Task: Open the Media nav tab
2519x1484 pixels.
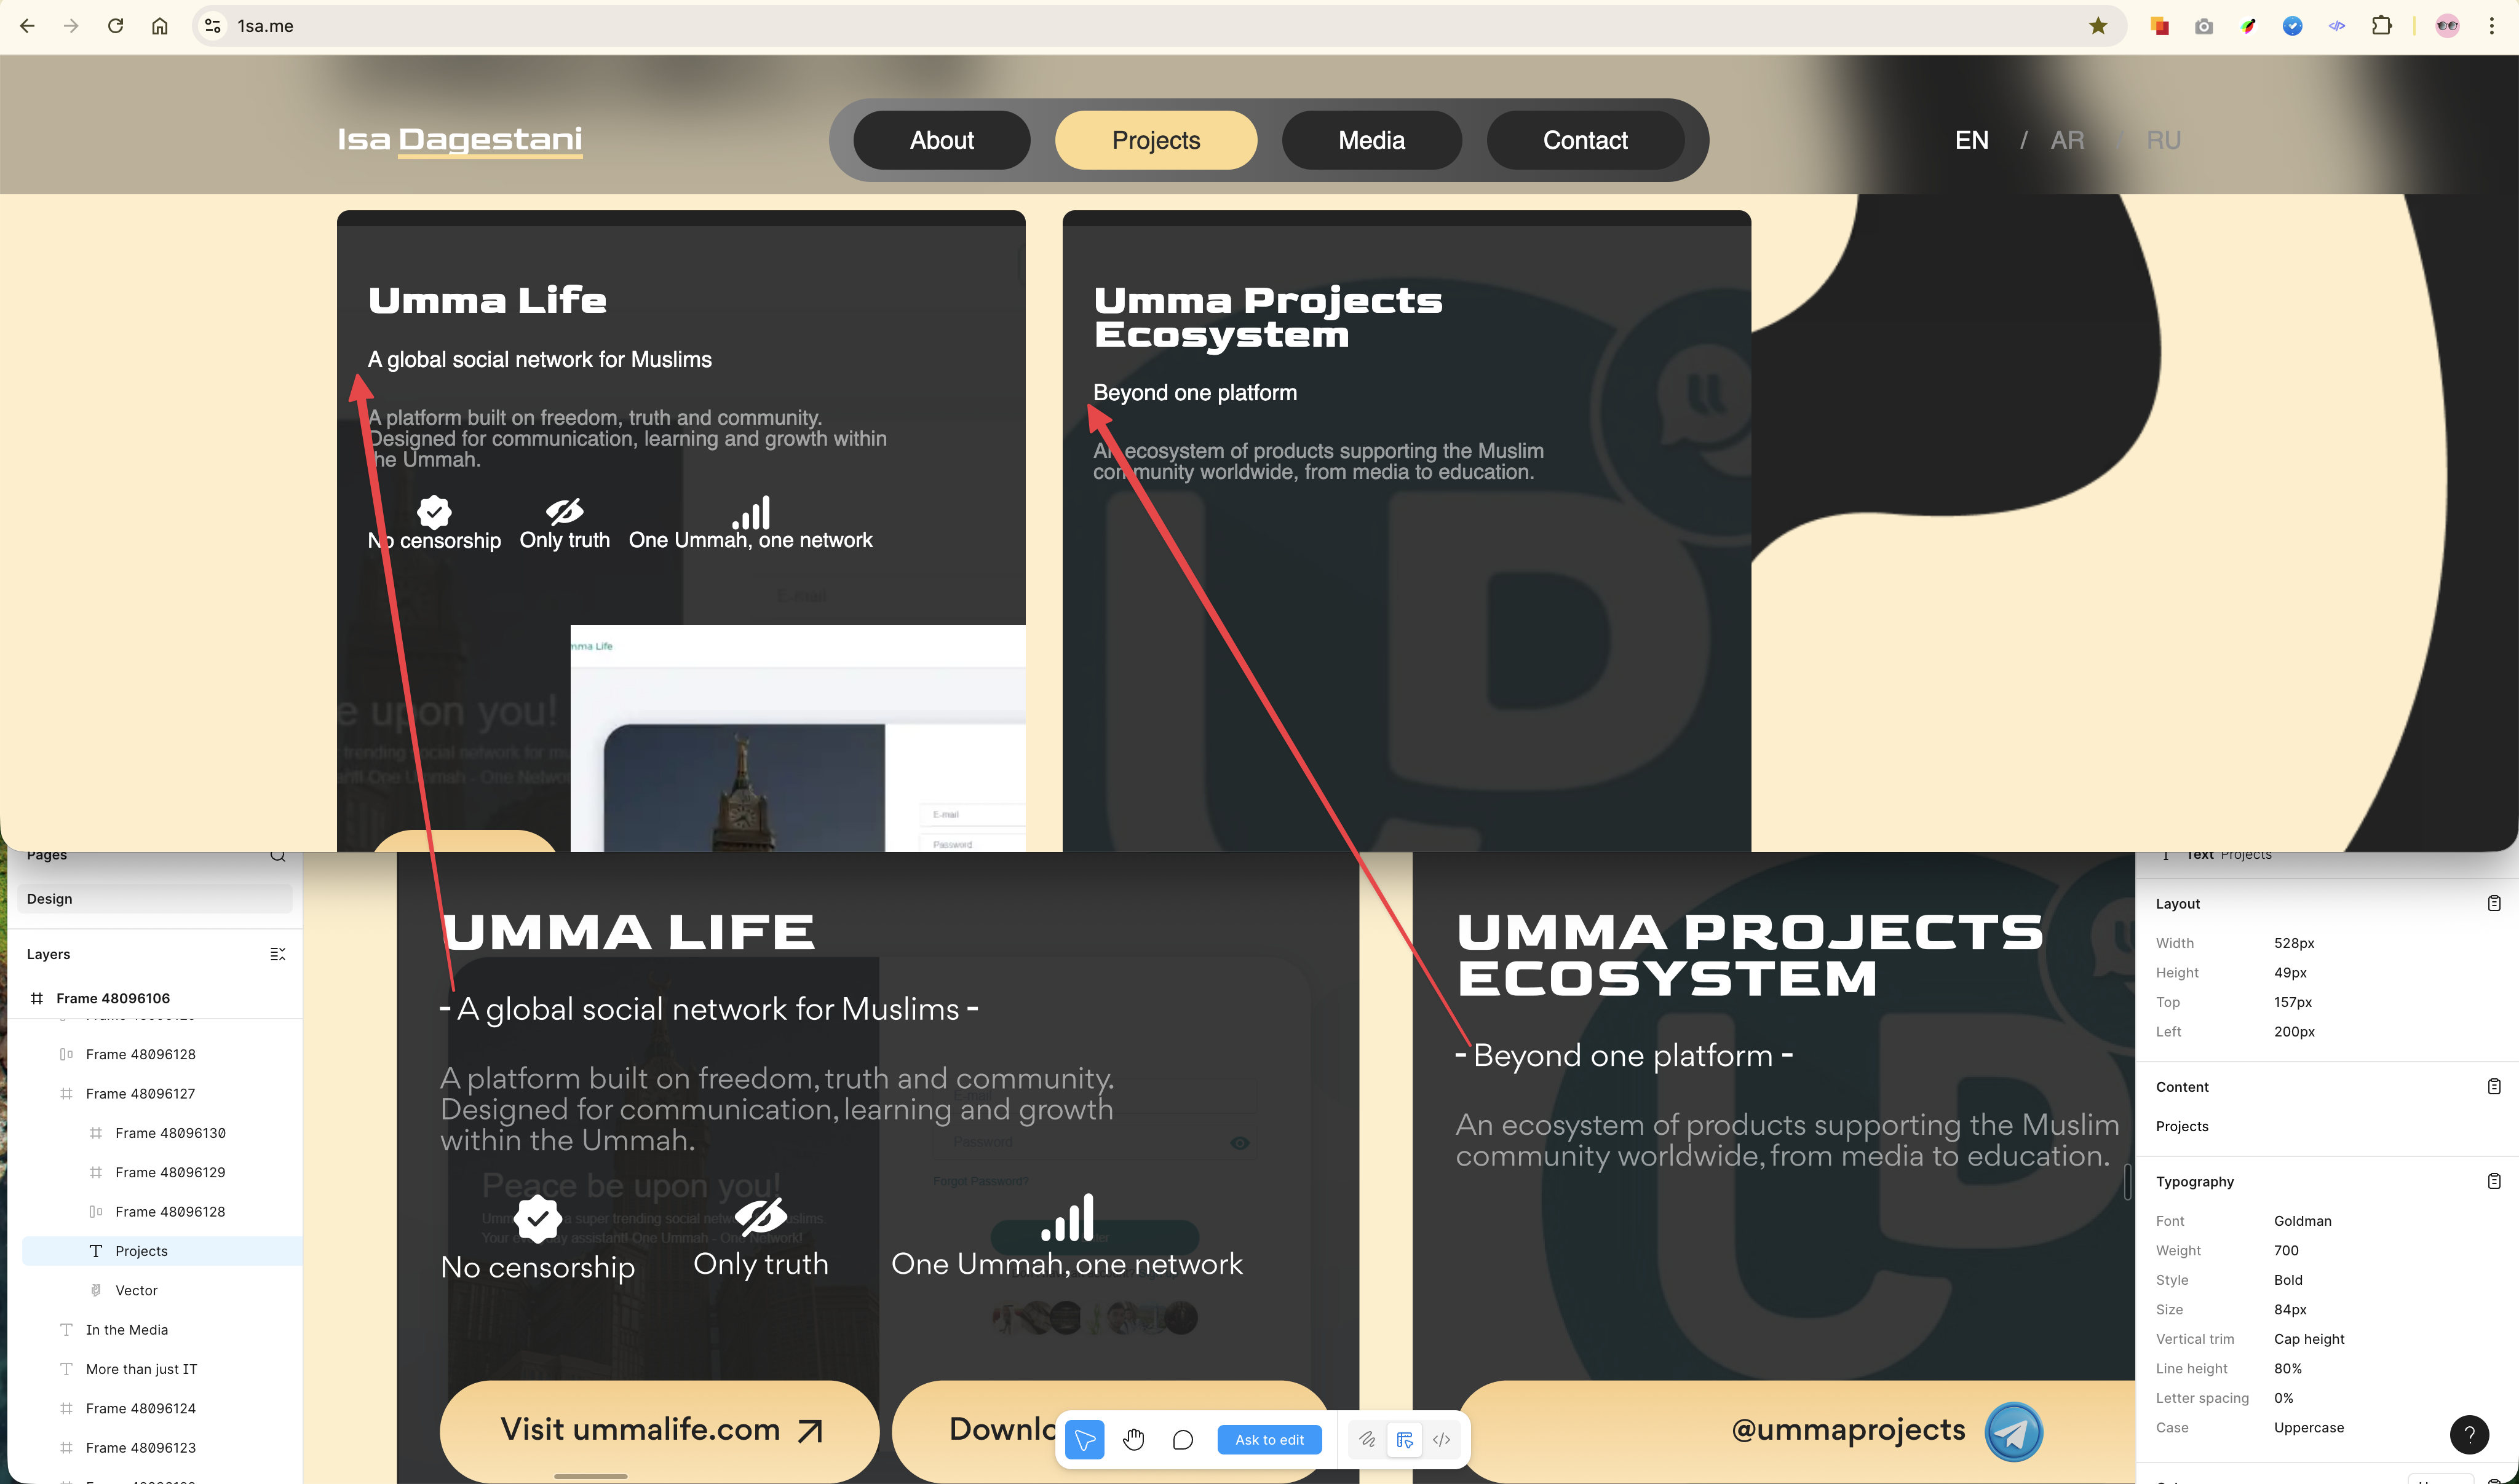Action: click(x=1371, y=140)
